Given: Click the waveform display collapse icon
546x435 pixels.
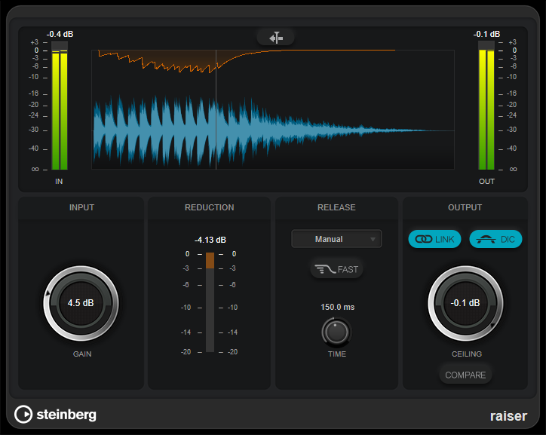Looking at the screenshot, I should pyautogui.click(x=275, y=36).
